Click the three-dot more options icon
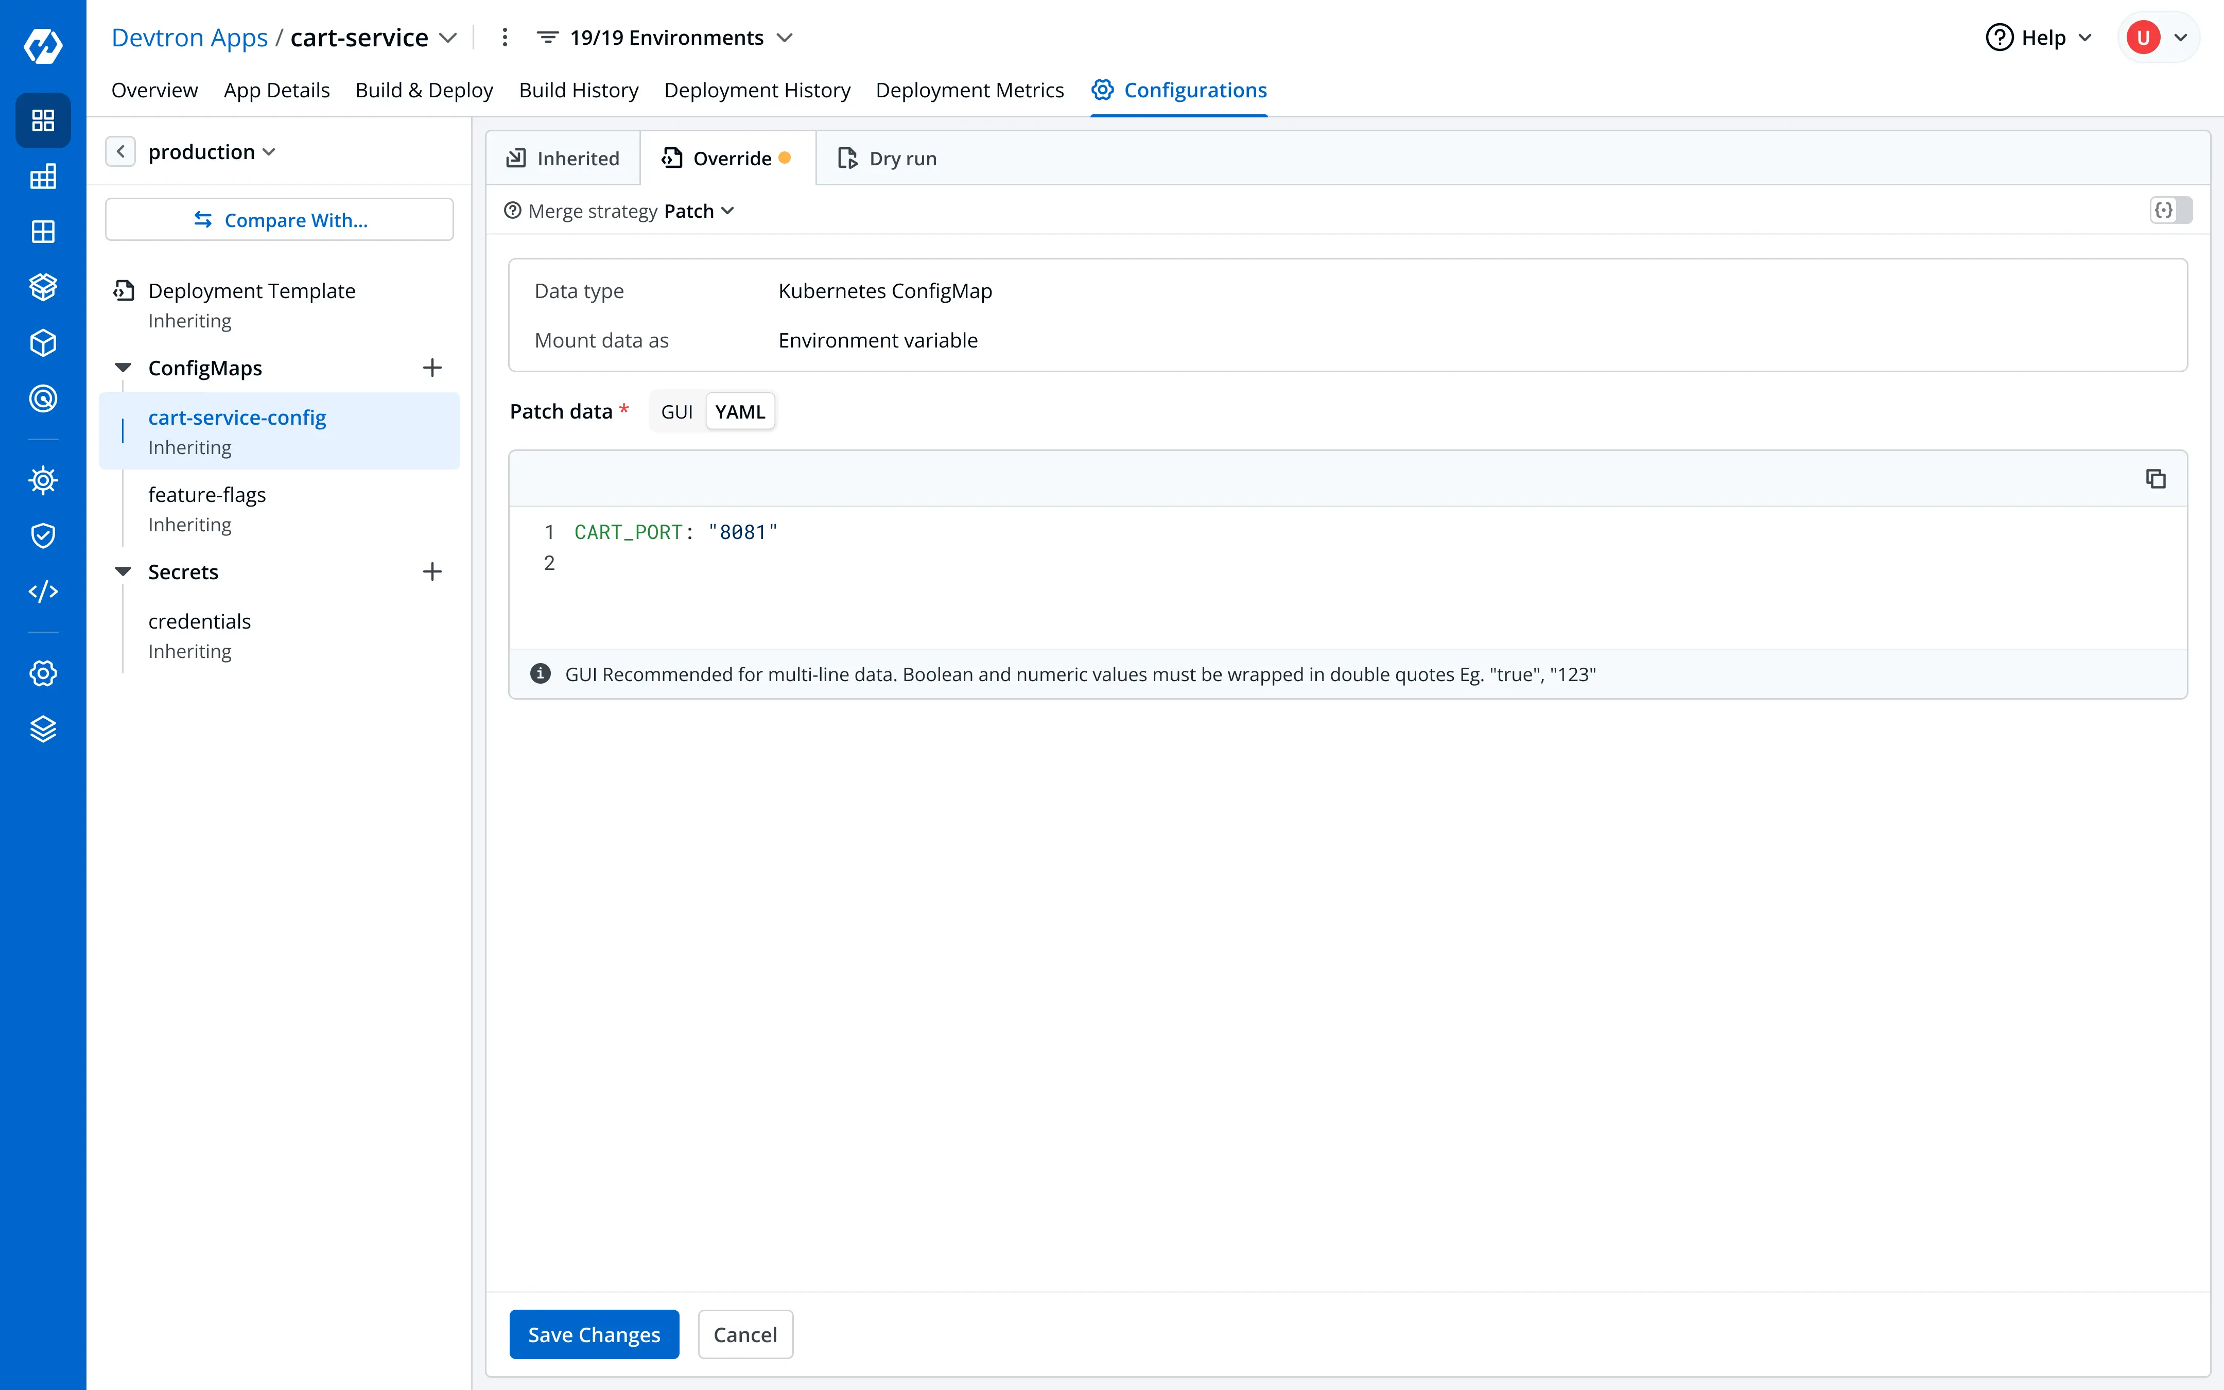The height and width of the screenshot is (1390, 2224). [505, 38]
